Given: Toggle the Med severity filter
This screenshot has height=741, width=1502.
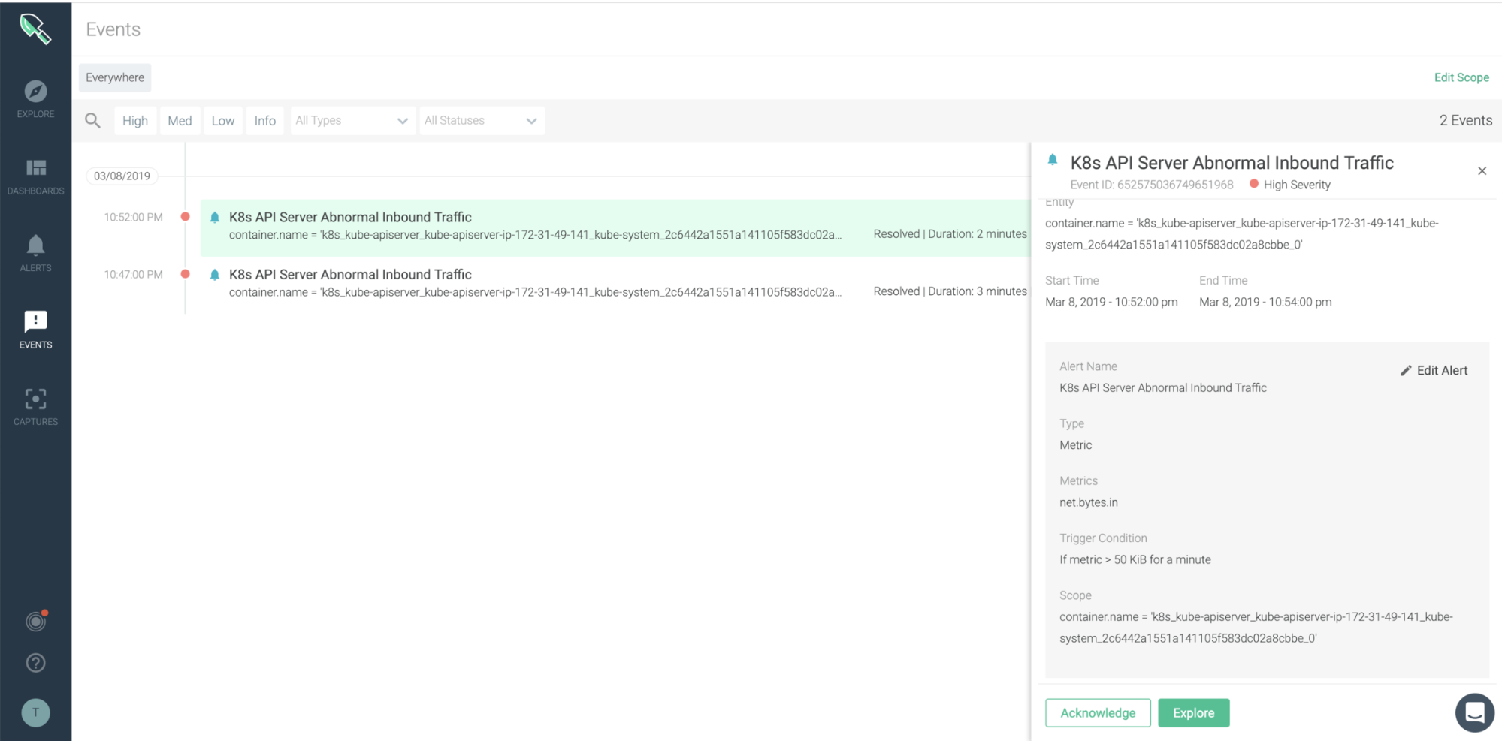Looking at the screenshot, I should [180, 120].
